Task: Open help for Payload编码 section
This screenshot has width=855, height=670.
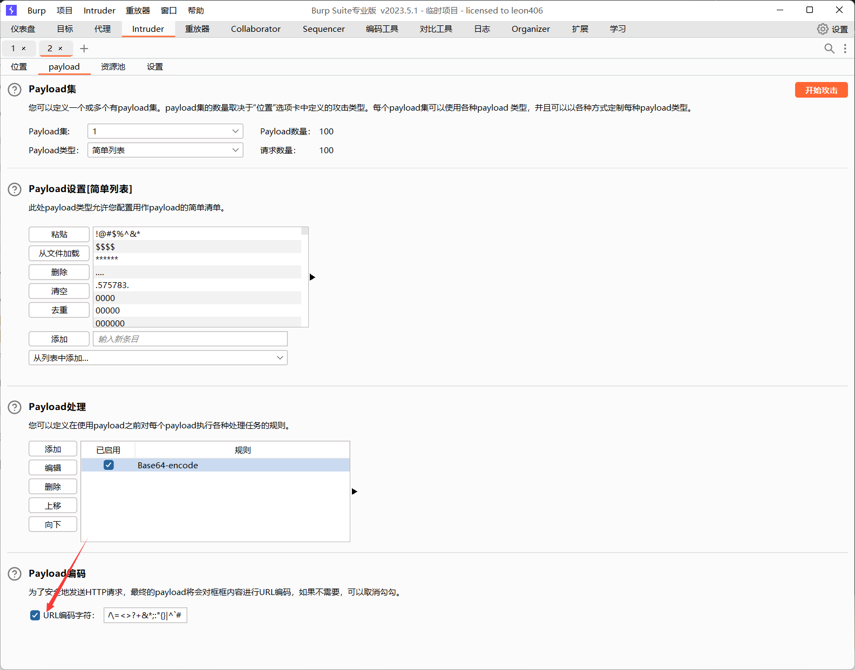Action: point(15,574)
